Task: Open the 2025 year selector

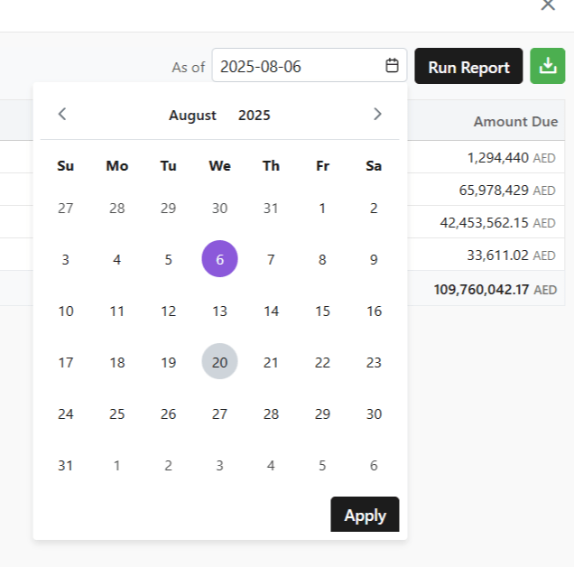Action: 254,116
